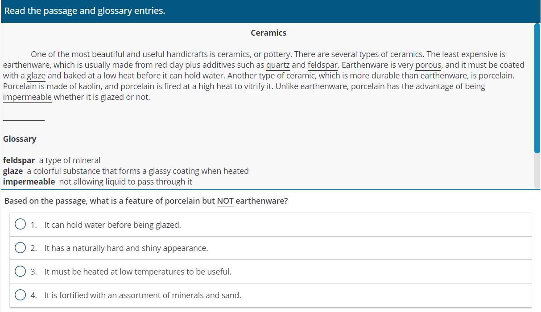Screen dimensions: 541x312
Task: Click the underlined word 'porous'
Action: click(428, 65)
